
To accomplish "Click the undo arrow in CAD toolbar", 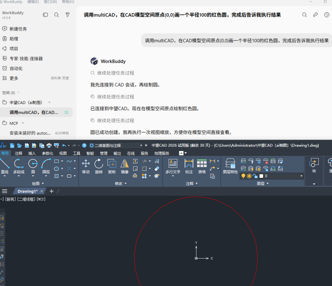I will (64, 145).
